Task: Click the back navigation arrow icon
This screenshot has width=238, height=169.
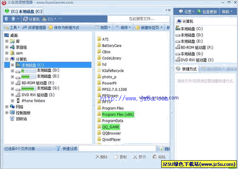Action: point(6,19)
